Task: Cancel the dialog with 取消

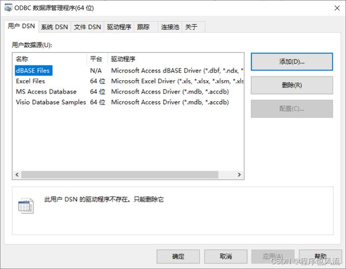Action: point(225,257)
